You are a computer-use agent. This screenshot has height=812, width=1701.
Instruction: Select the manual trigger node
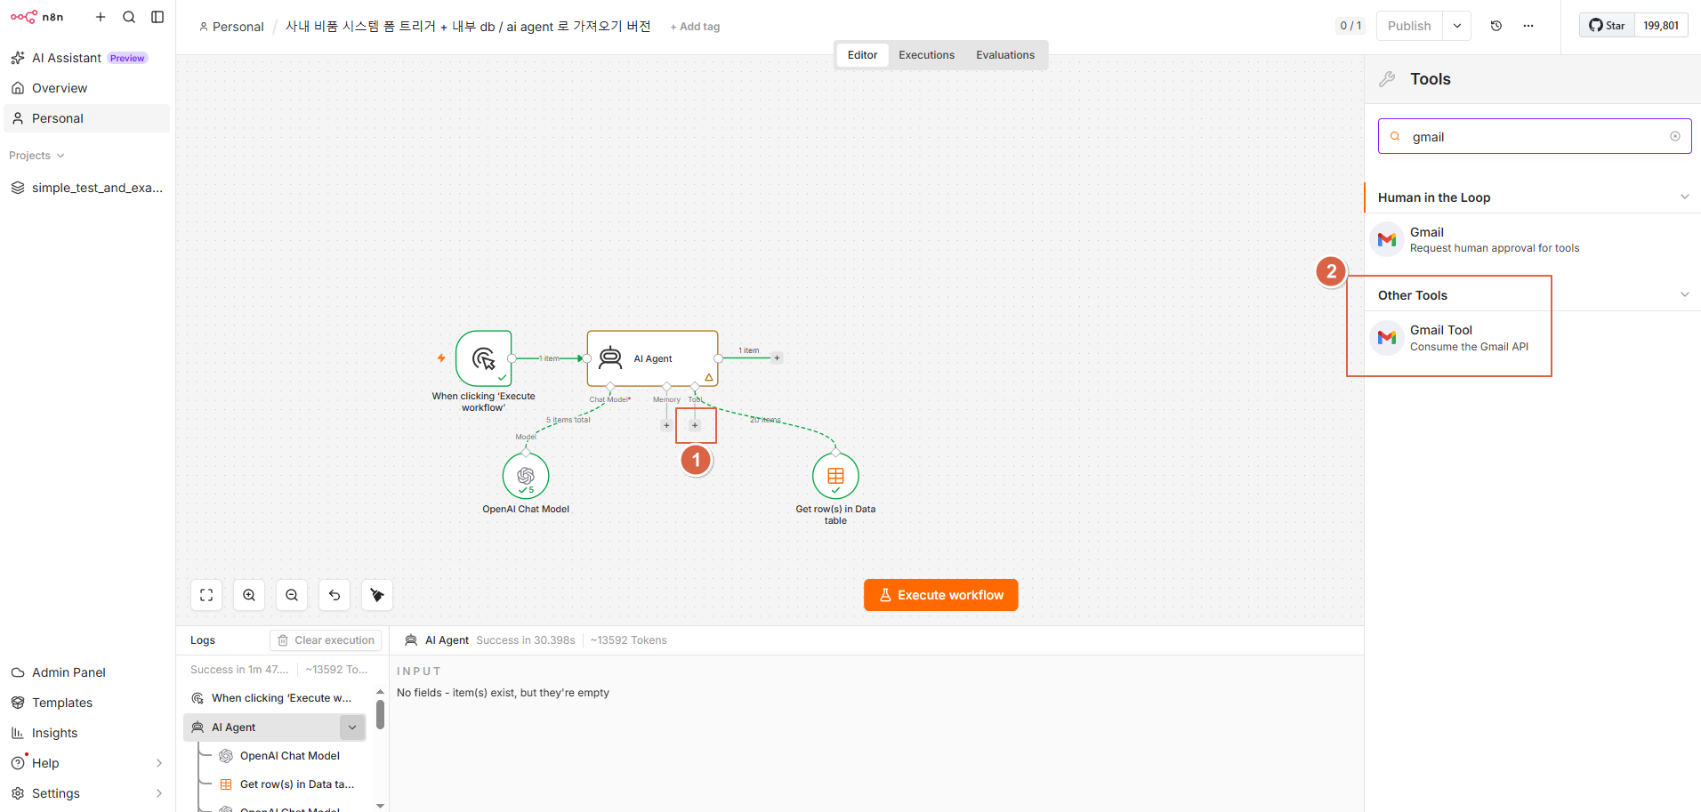tap(484, 358)
